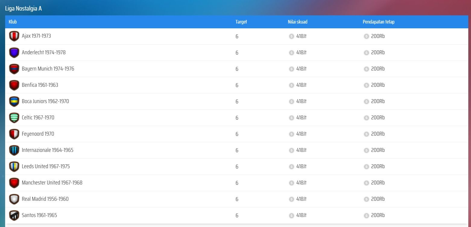Click the 200Rb fixed income for Celtic
Image resolution: width=471 pixels, height=227 pixels.
pyautogui.click(x=378, y=117)
